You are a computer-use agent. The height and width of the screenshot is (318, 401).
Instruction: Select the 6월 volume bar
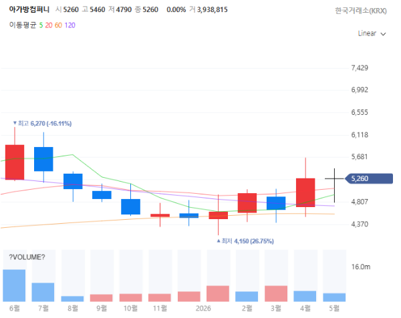(x=14, y=285)
